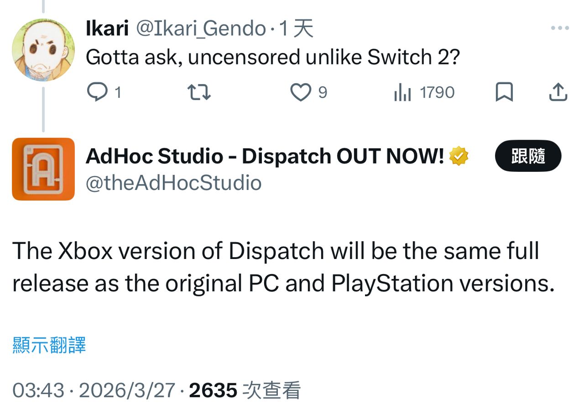This screenshot has height=406, width=584.
Task: Open AdHoc Studio's orange avatar logo
Action: 43,169
